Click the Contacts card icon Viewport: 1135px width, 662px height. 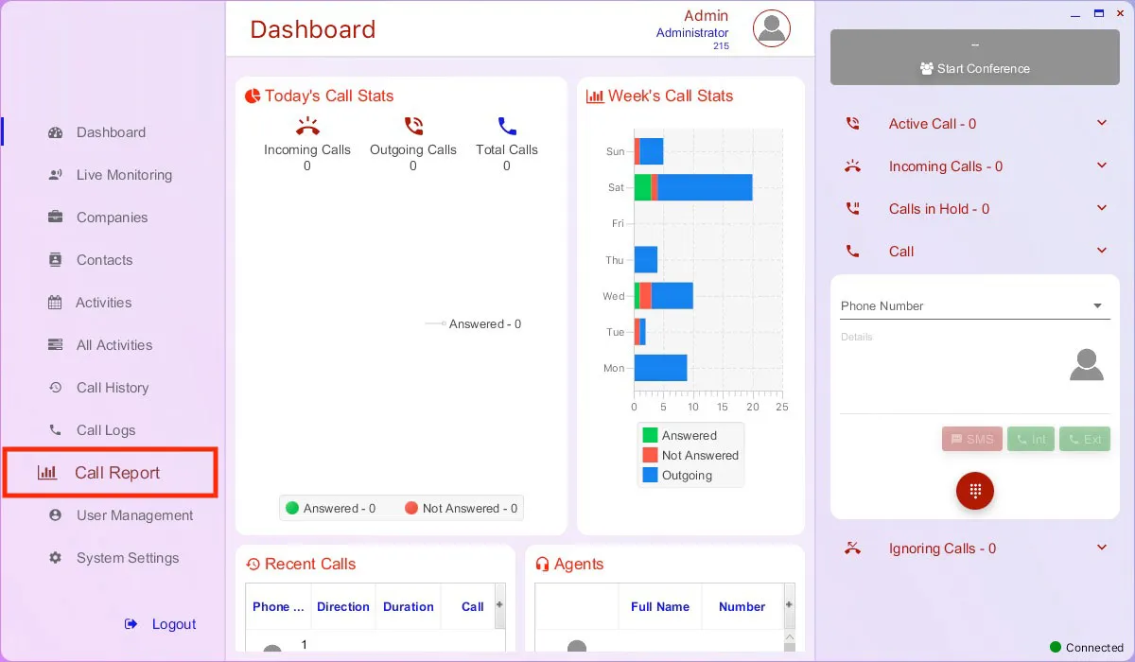pyautogui.click(x=55, y=260)
